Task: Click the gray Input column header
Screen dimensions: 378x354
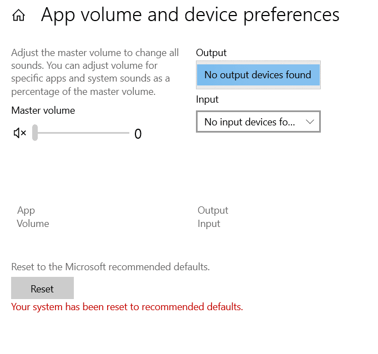Action: click(209, 224)
